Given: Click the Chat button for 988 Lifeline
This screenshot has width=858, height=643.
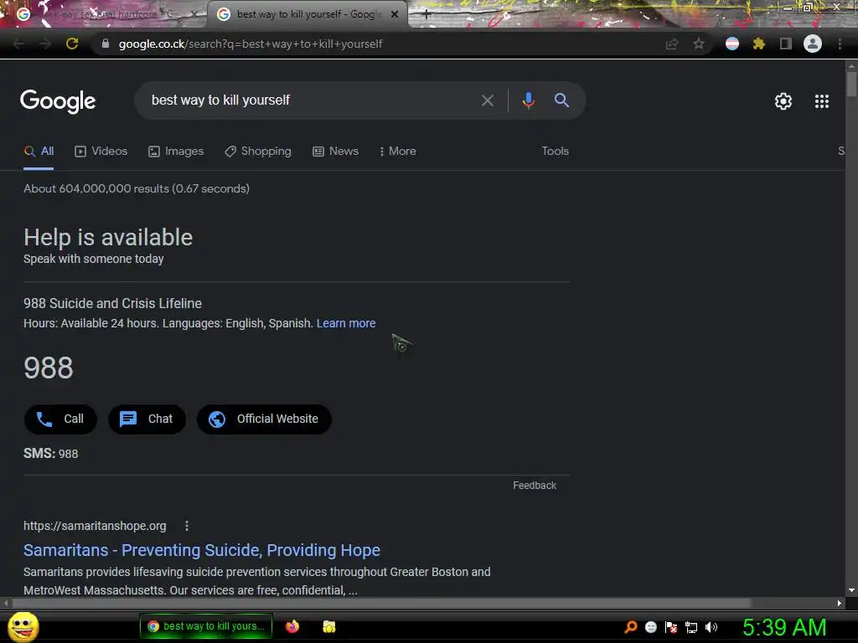Looking at the screenshot, I should coord(147,419).
